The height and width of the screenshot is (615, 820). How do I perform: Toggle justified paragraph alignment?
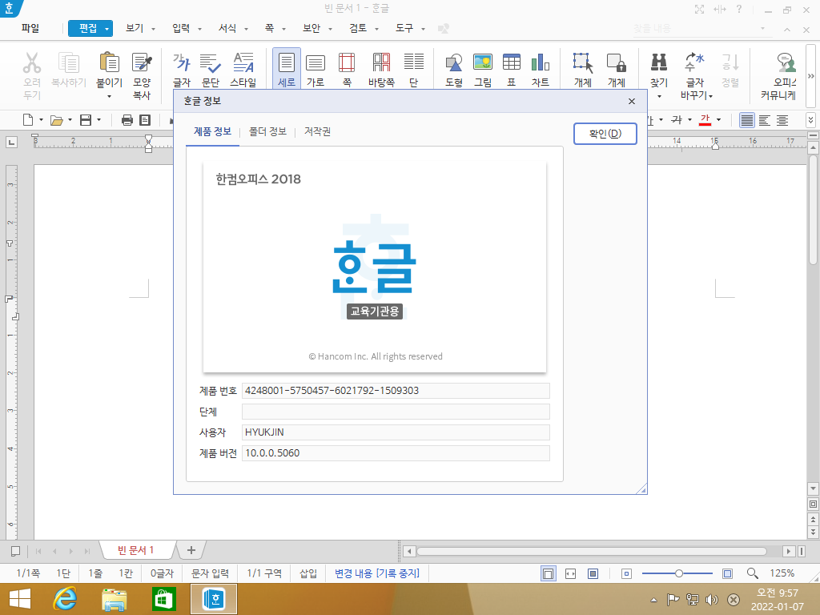point(747,120)
